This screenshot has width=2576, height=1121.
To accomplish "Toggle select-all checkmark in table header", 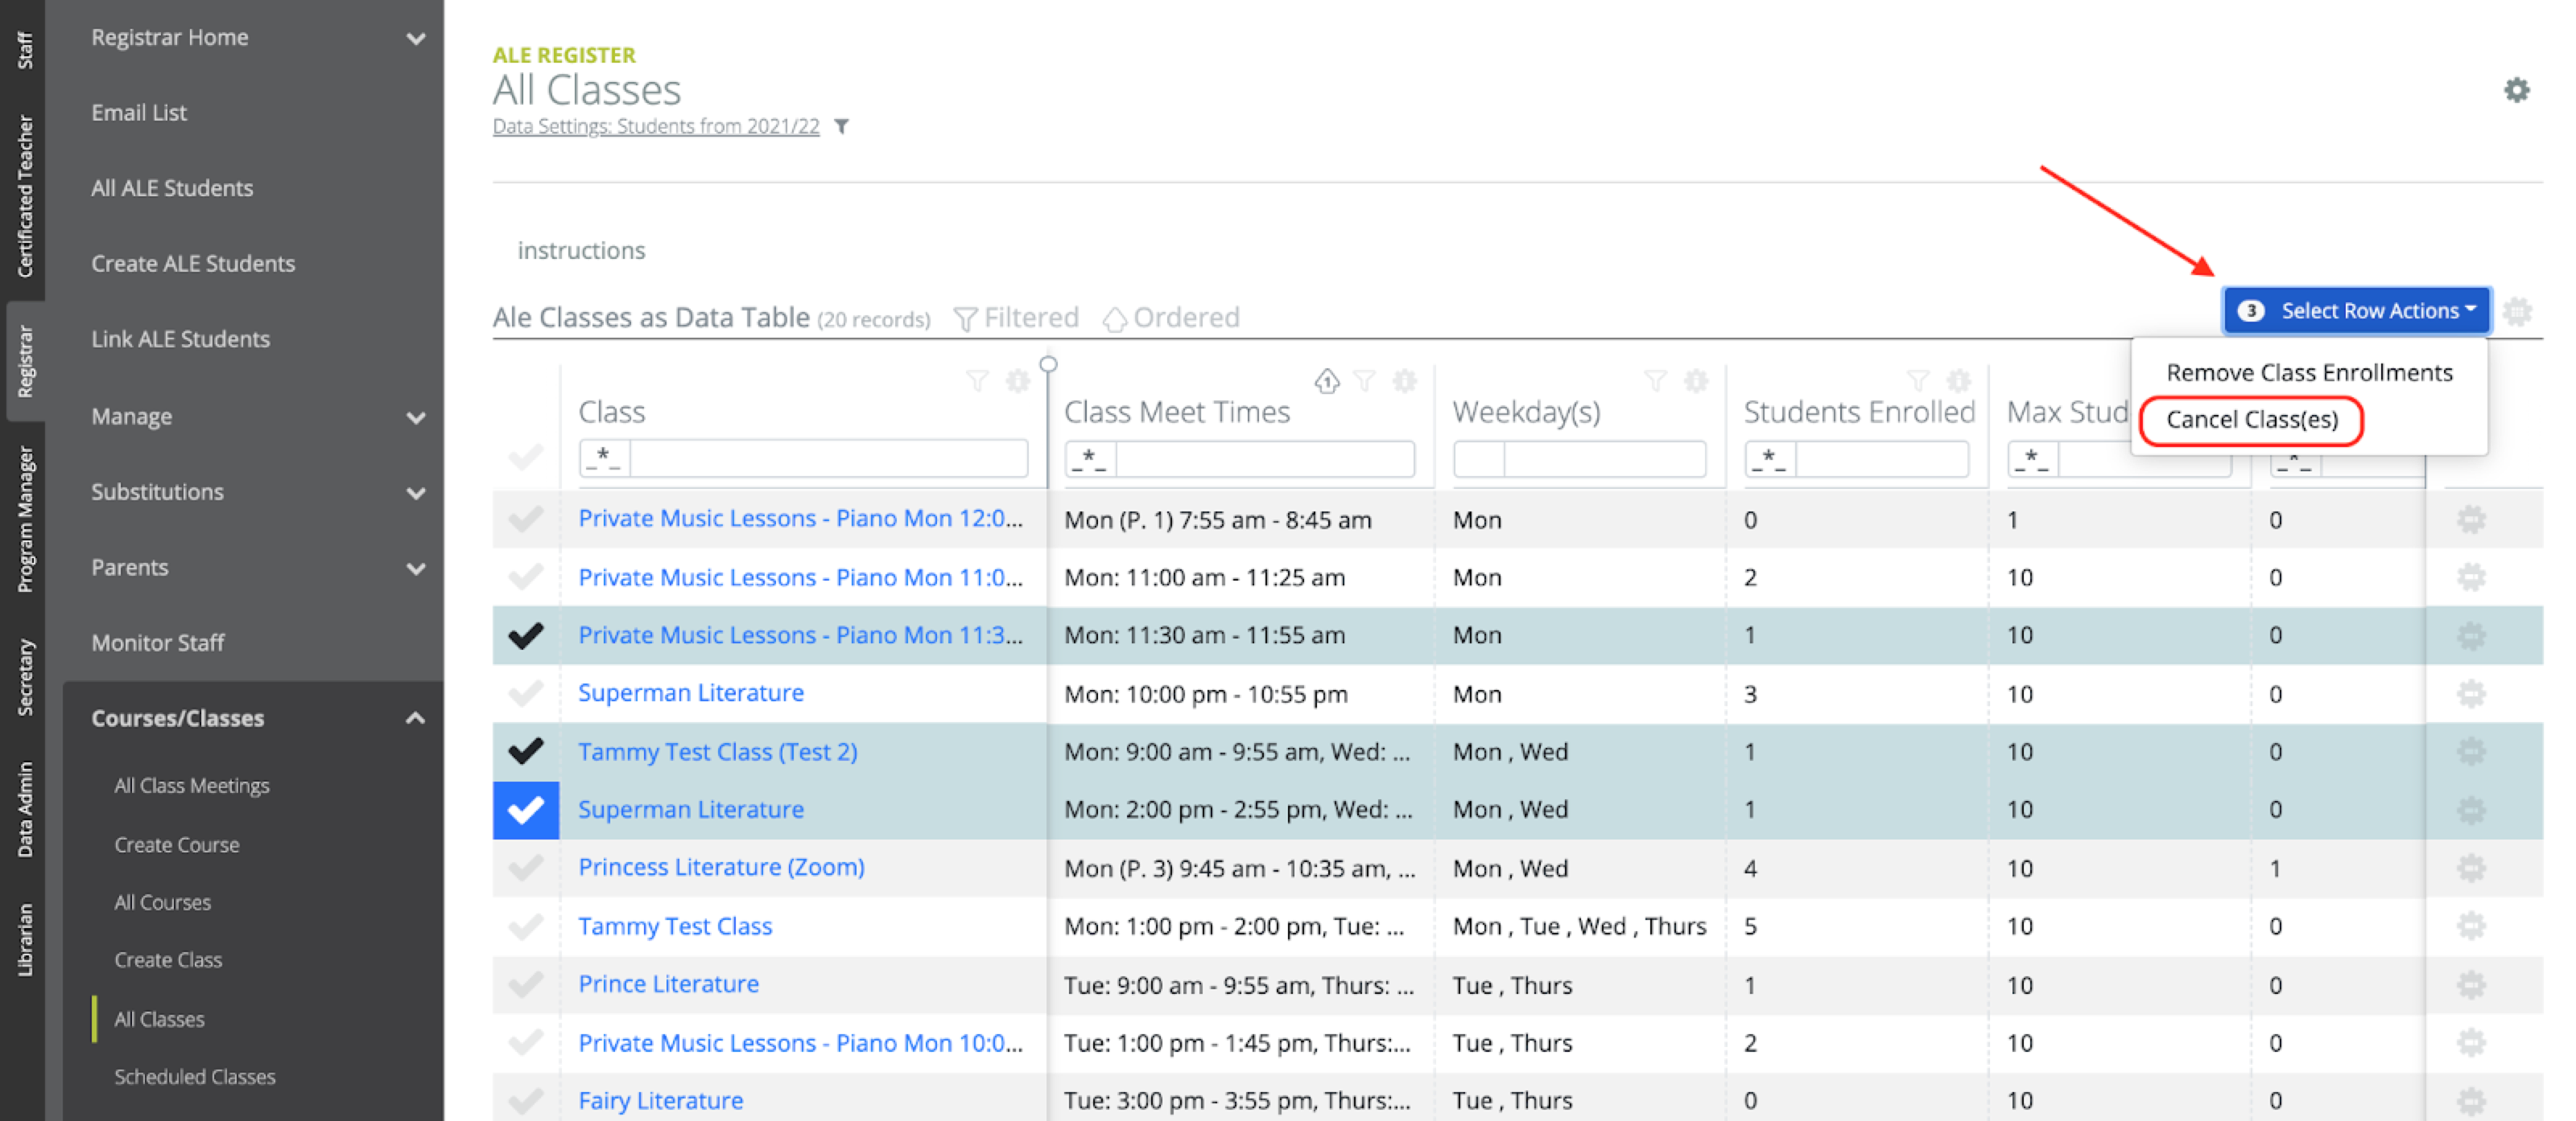I will (x=525, y=458).
